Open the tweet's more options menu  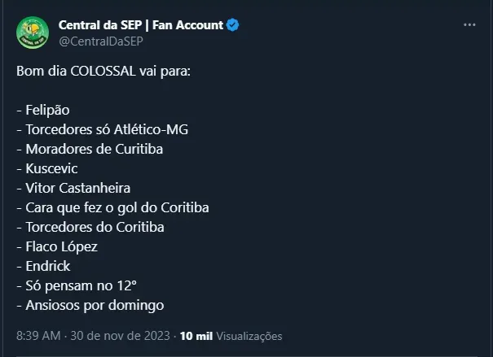[x=469, y=25]
